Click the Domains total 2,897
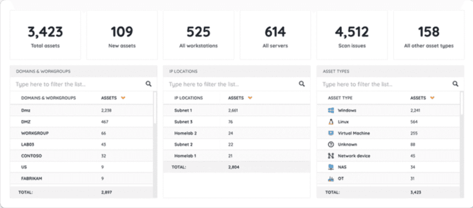The width and height of the screenshot is (473, 208). click(x=106, y=192)
